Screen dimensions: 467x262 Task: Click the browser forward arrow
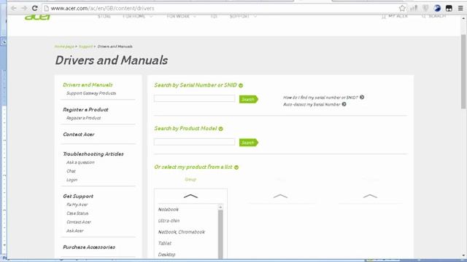click(x=24, y=8)
